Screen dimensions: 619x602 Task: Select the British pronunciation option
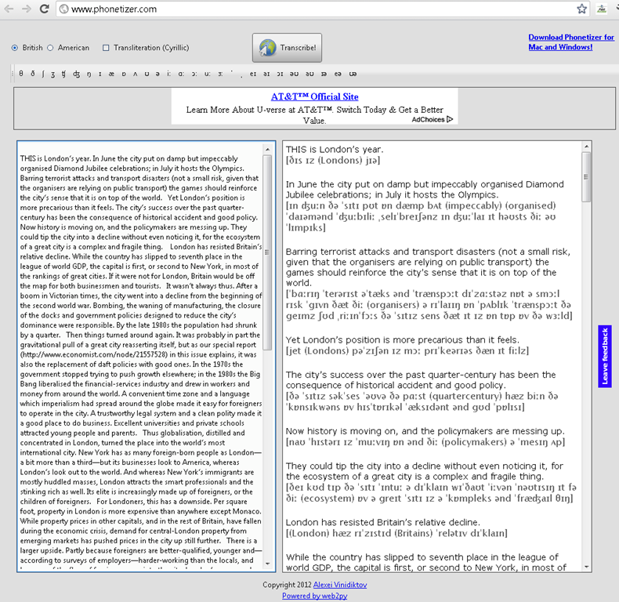click(15, 48)
